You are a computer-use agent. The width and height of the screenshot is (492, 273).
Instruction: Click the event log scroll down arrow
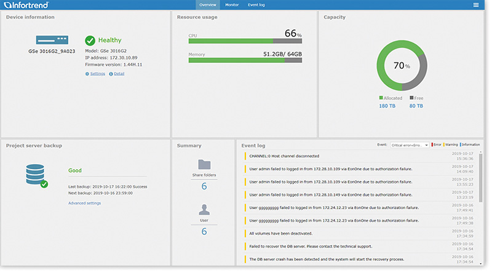click(x=480, y=264)
